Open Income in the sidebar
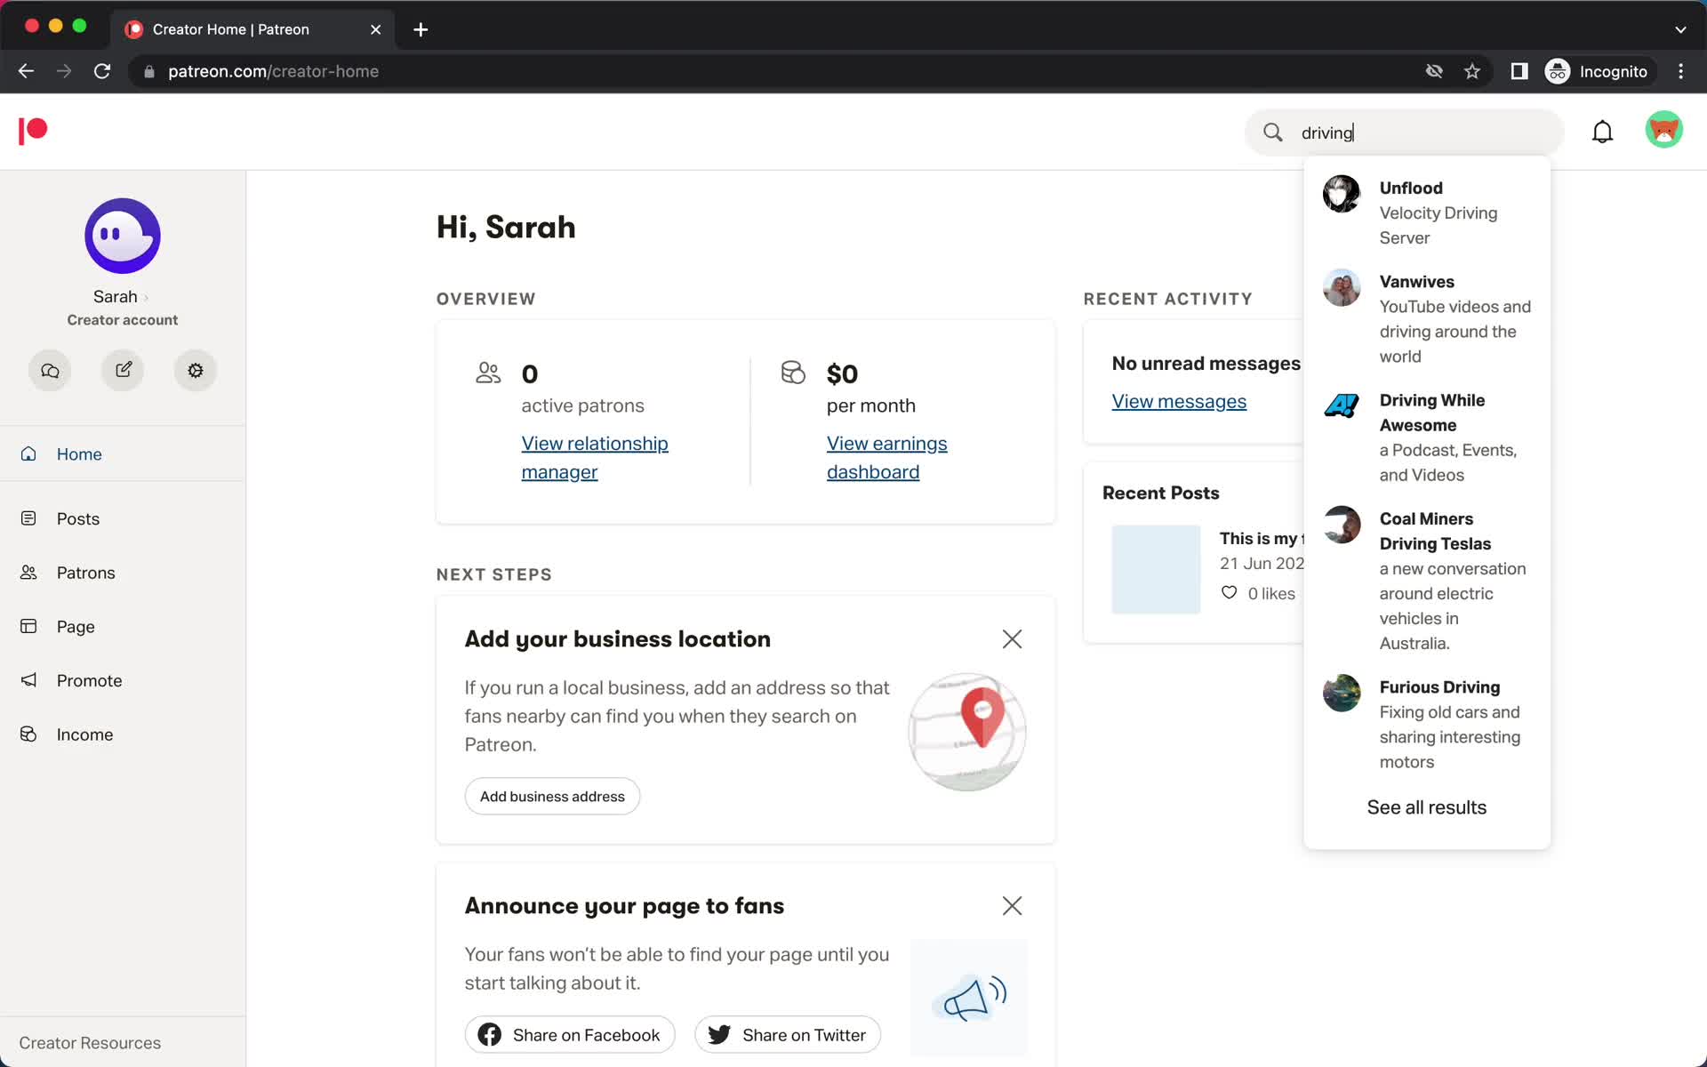 123,734
